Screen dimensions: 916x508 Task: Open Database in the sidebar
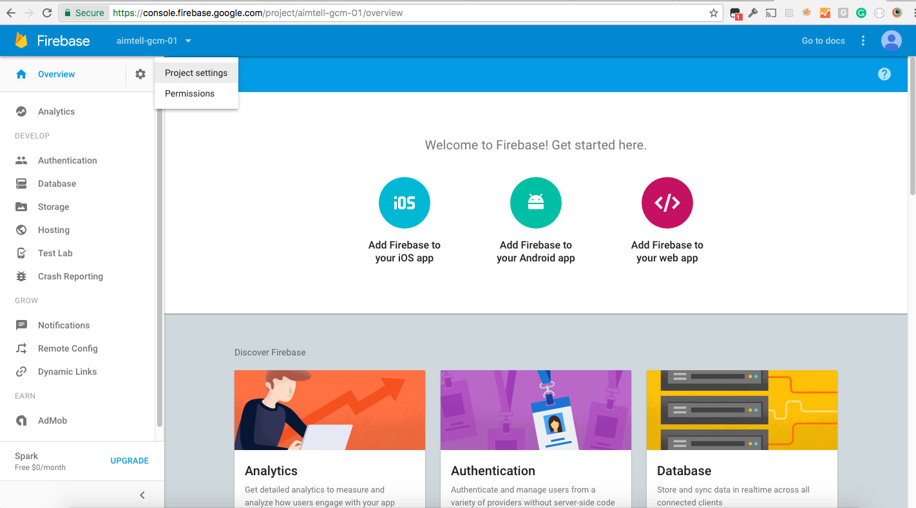[x=57, y=183]
